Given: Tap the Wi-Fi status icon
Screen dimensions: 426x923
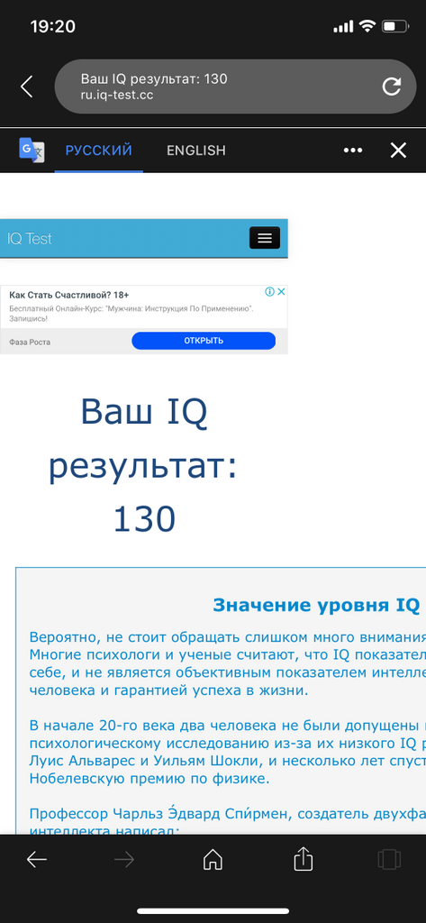Looking at the screenshot, I should click(x=367, y=26).
